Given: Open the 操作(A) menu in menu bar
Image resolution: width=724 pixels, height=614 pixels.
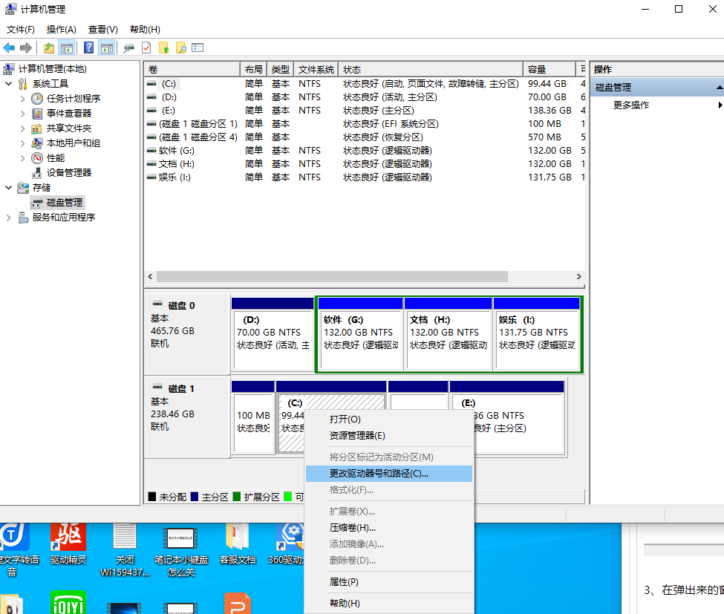Looking at the screenshot, I should [x=61, y=30].
